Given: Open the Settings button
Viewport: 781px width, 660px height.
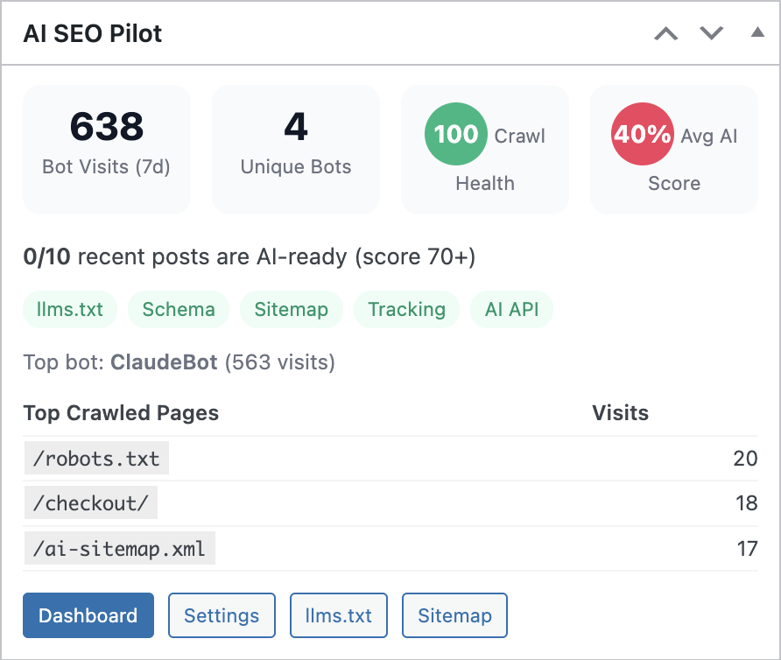Looking at the screenshot, I should tap(222, 615).
